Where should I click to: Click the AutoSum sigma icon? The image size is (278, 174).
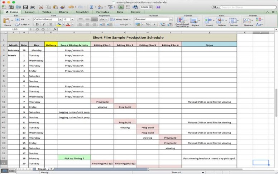(92, 7)
